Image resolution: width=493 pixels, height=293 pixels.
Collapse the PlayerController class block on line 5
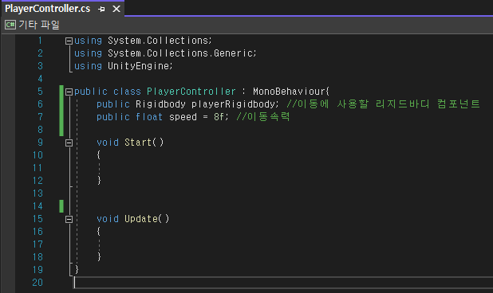click(x=69, y=92)
